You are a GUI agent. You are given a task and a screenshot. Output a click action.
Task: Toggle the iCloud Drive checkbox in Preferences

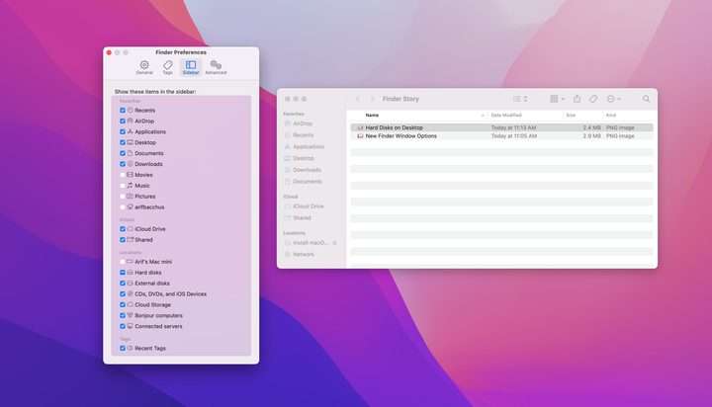pyautogui.click(x=123, y=229)
